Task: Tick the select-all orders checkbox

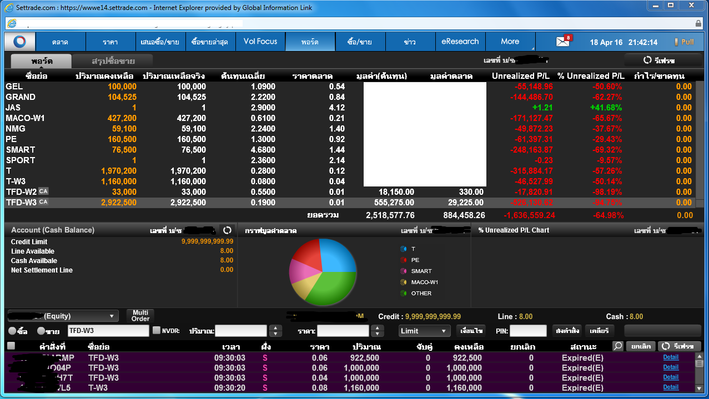Action: (x=11, y=346)
